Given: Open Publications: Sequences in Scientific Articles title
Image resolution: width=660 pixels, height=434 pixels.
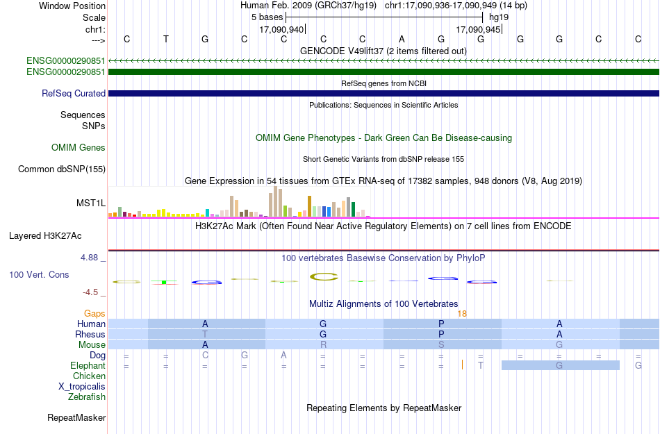Looking at the screenshot, I should (383, 105).
